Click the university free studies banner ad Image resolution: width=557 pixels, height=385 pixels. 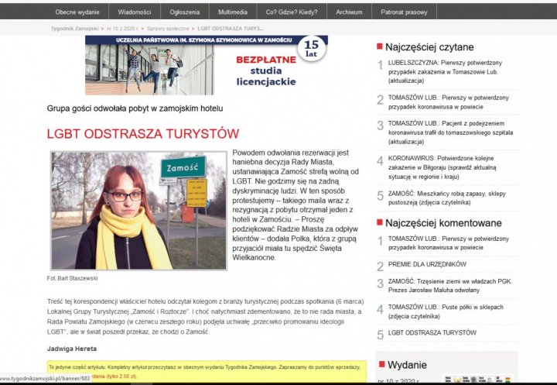tap(206, 65)
